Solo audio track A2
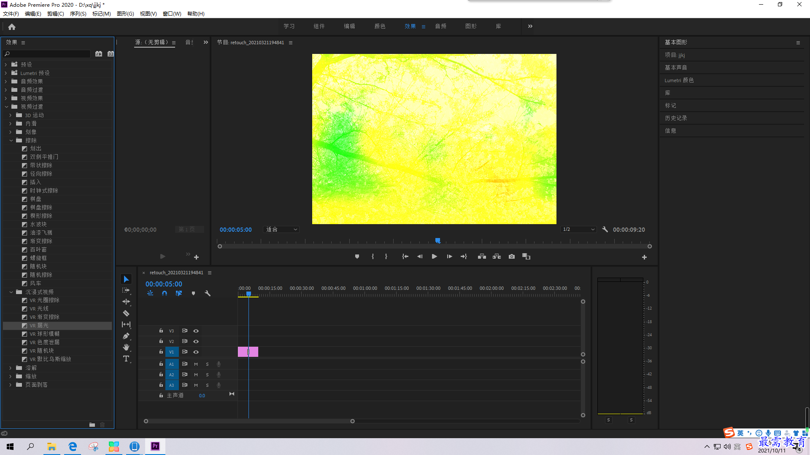 click(207, 375)
